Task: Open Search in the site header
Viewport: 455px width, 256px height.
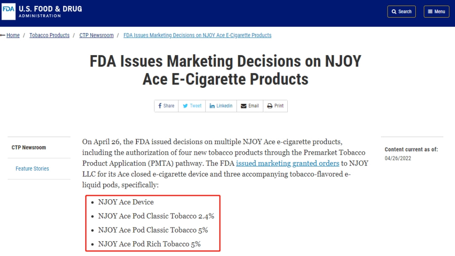Action: (401, 12)
